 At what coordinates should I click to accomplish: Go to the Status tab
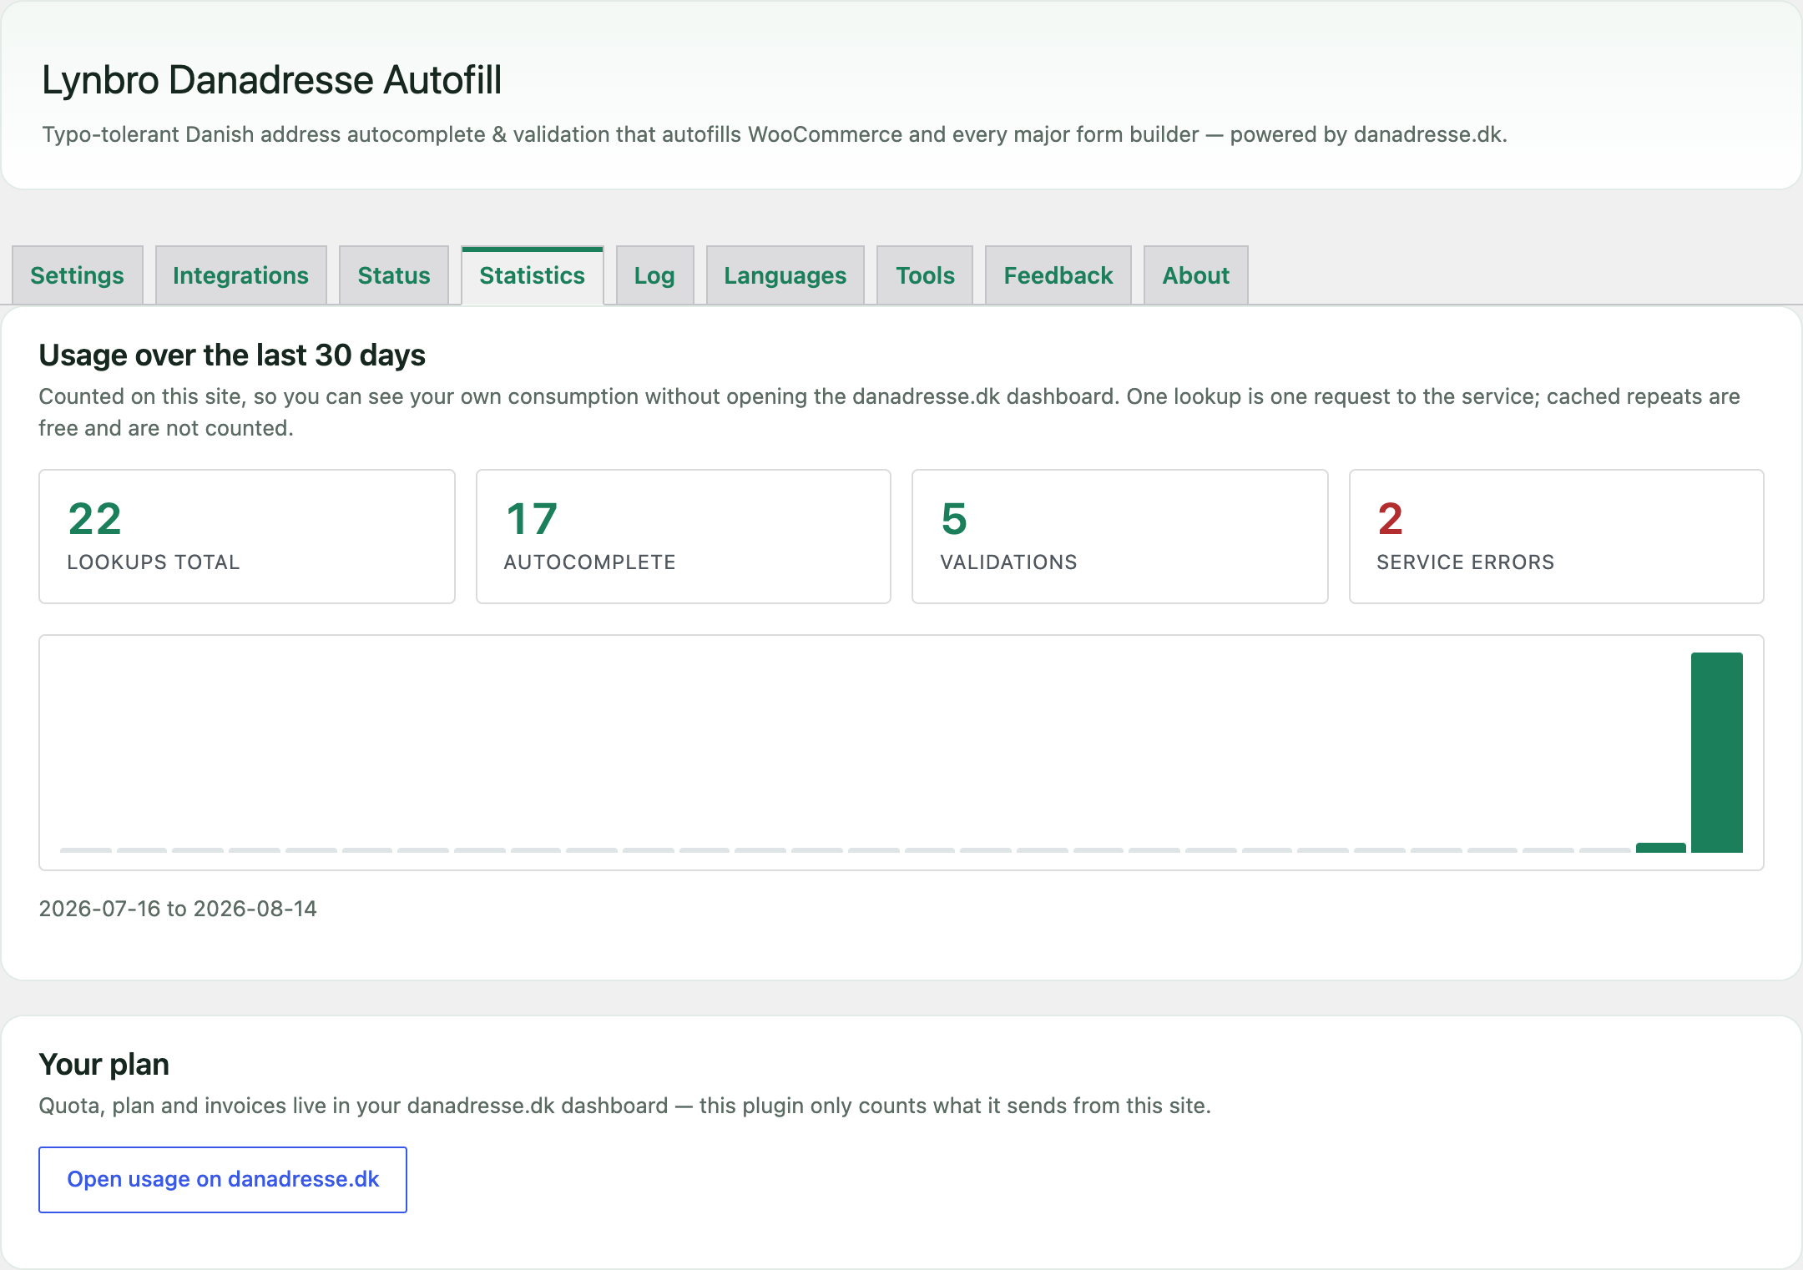[394, 275]
